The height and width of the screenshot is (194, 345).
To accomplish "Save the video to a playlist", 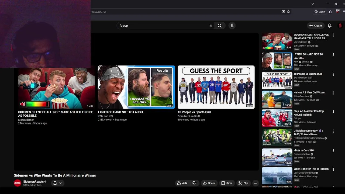I will coord(226,183).
